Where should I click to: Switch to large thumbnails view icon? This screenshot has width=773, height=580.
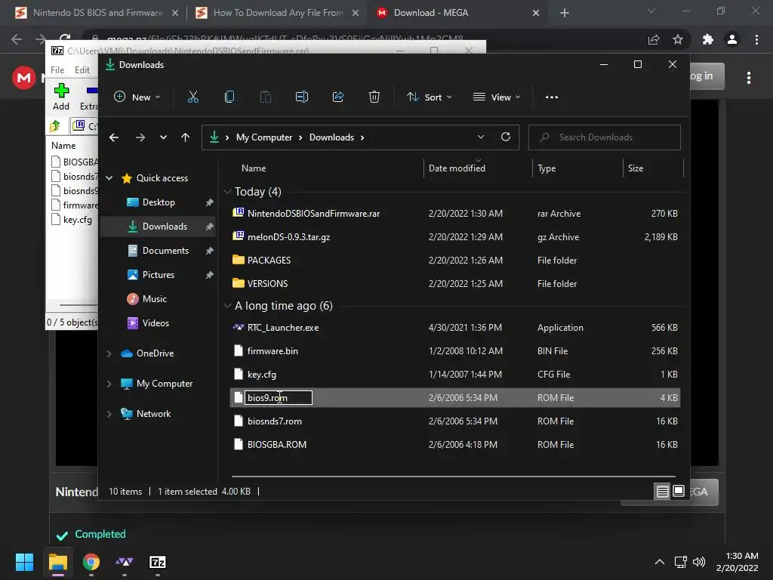click(679, 491)
